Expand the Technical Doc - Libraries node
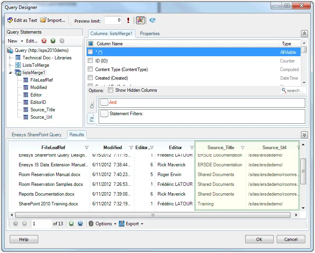315x253 pixels. click(11, 58)
